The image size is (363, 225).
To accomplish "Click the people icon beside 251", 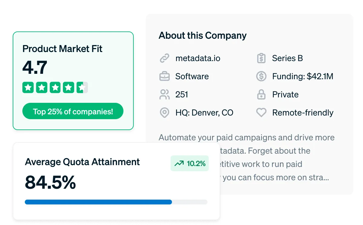I will (164, 94).
